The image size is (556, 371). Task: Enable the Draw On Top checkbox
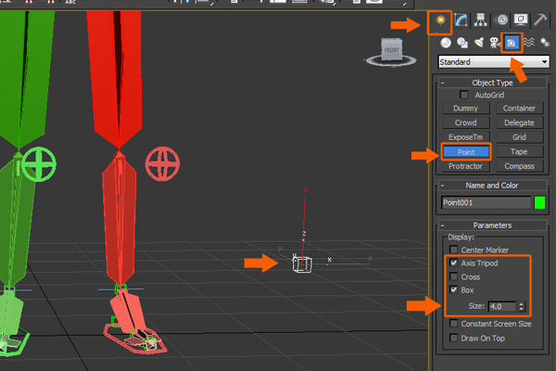(x=453, y=338)
